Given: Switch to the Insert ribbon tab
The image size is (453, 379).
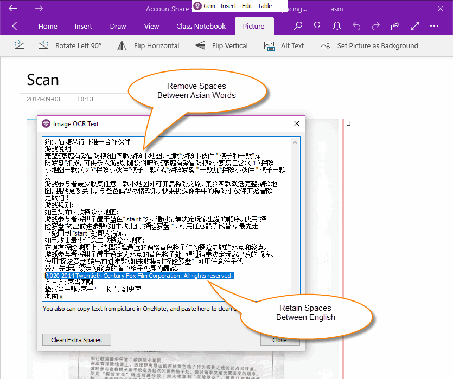Looking at the screenshot, I should [83, 26].
